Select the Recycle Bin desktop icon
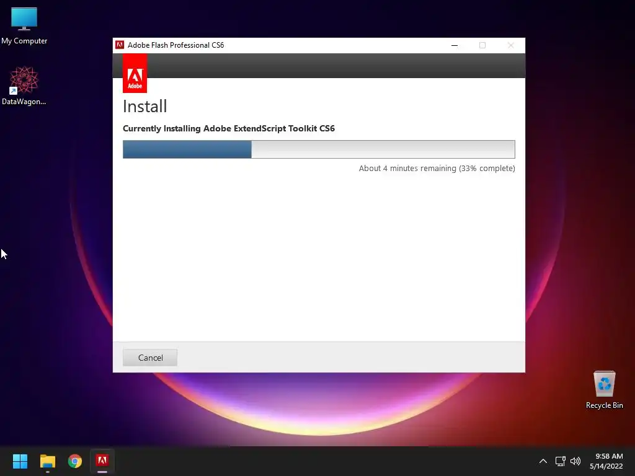Viewport: 635px width, 476px height. pos(604,390)
